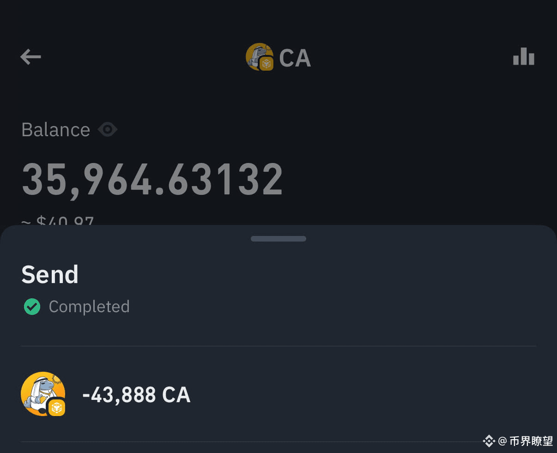The image size is (557, 453).
Task: Go back using the left arrow
Action: 30,57
